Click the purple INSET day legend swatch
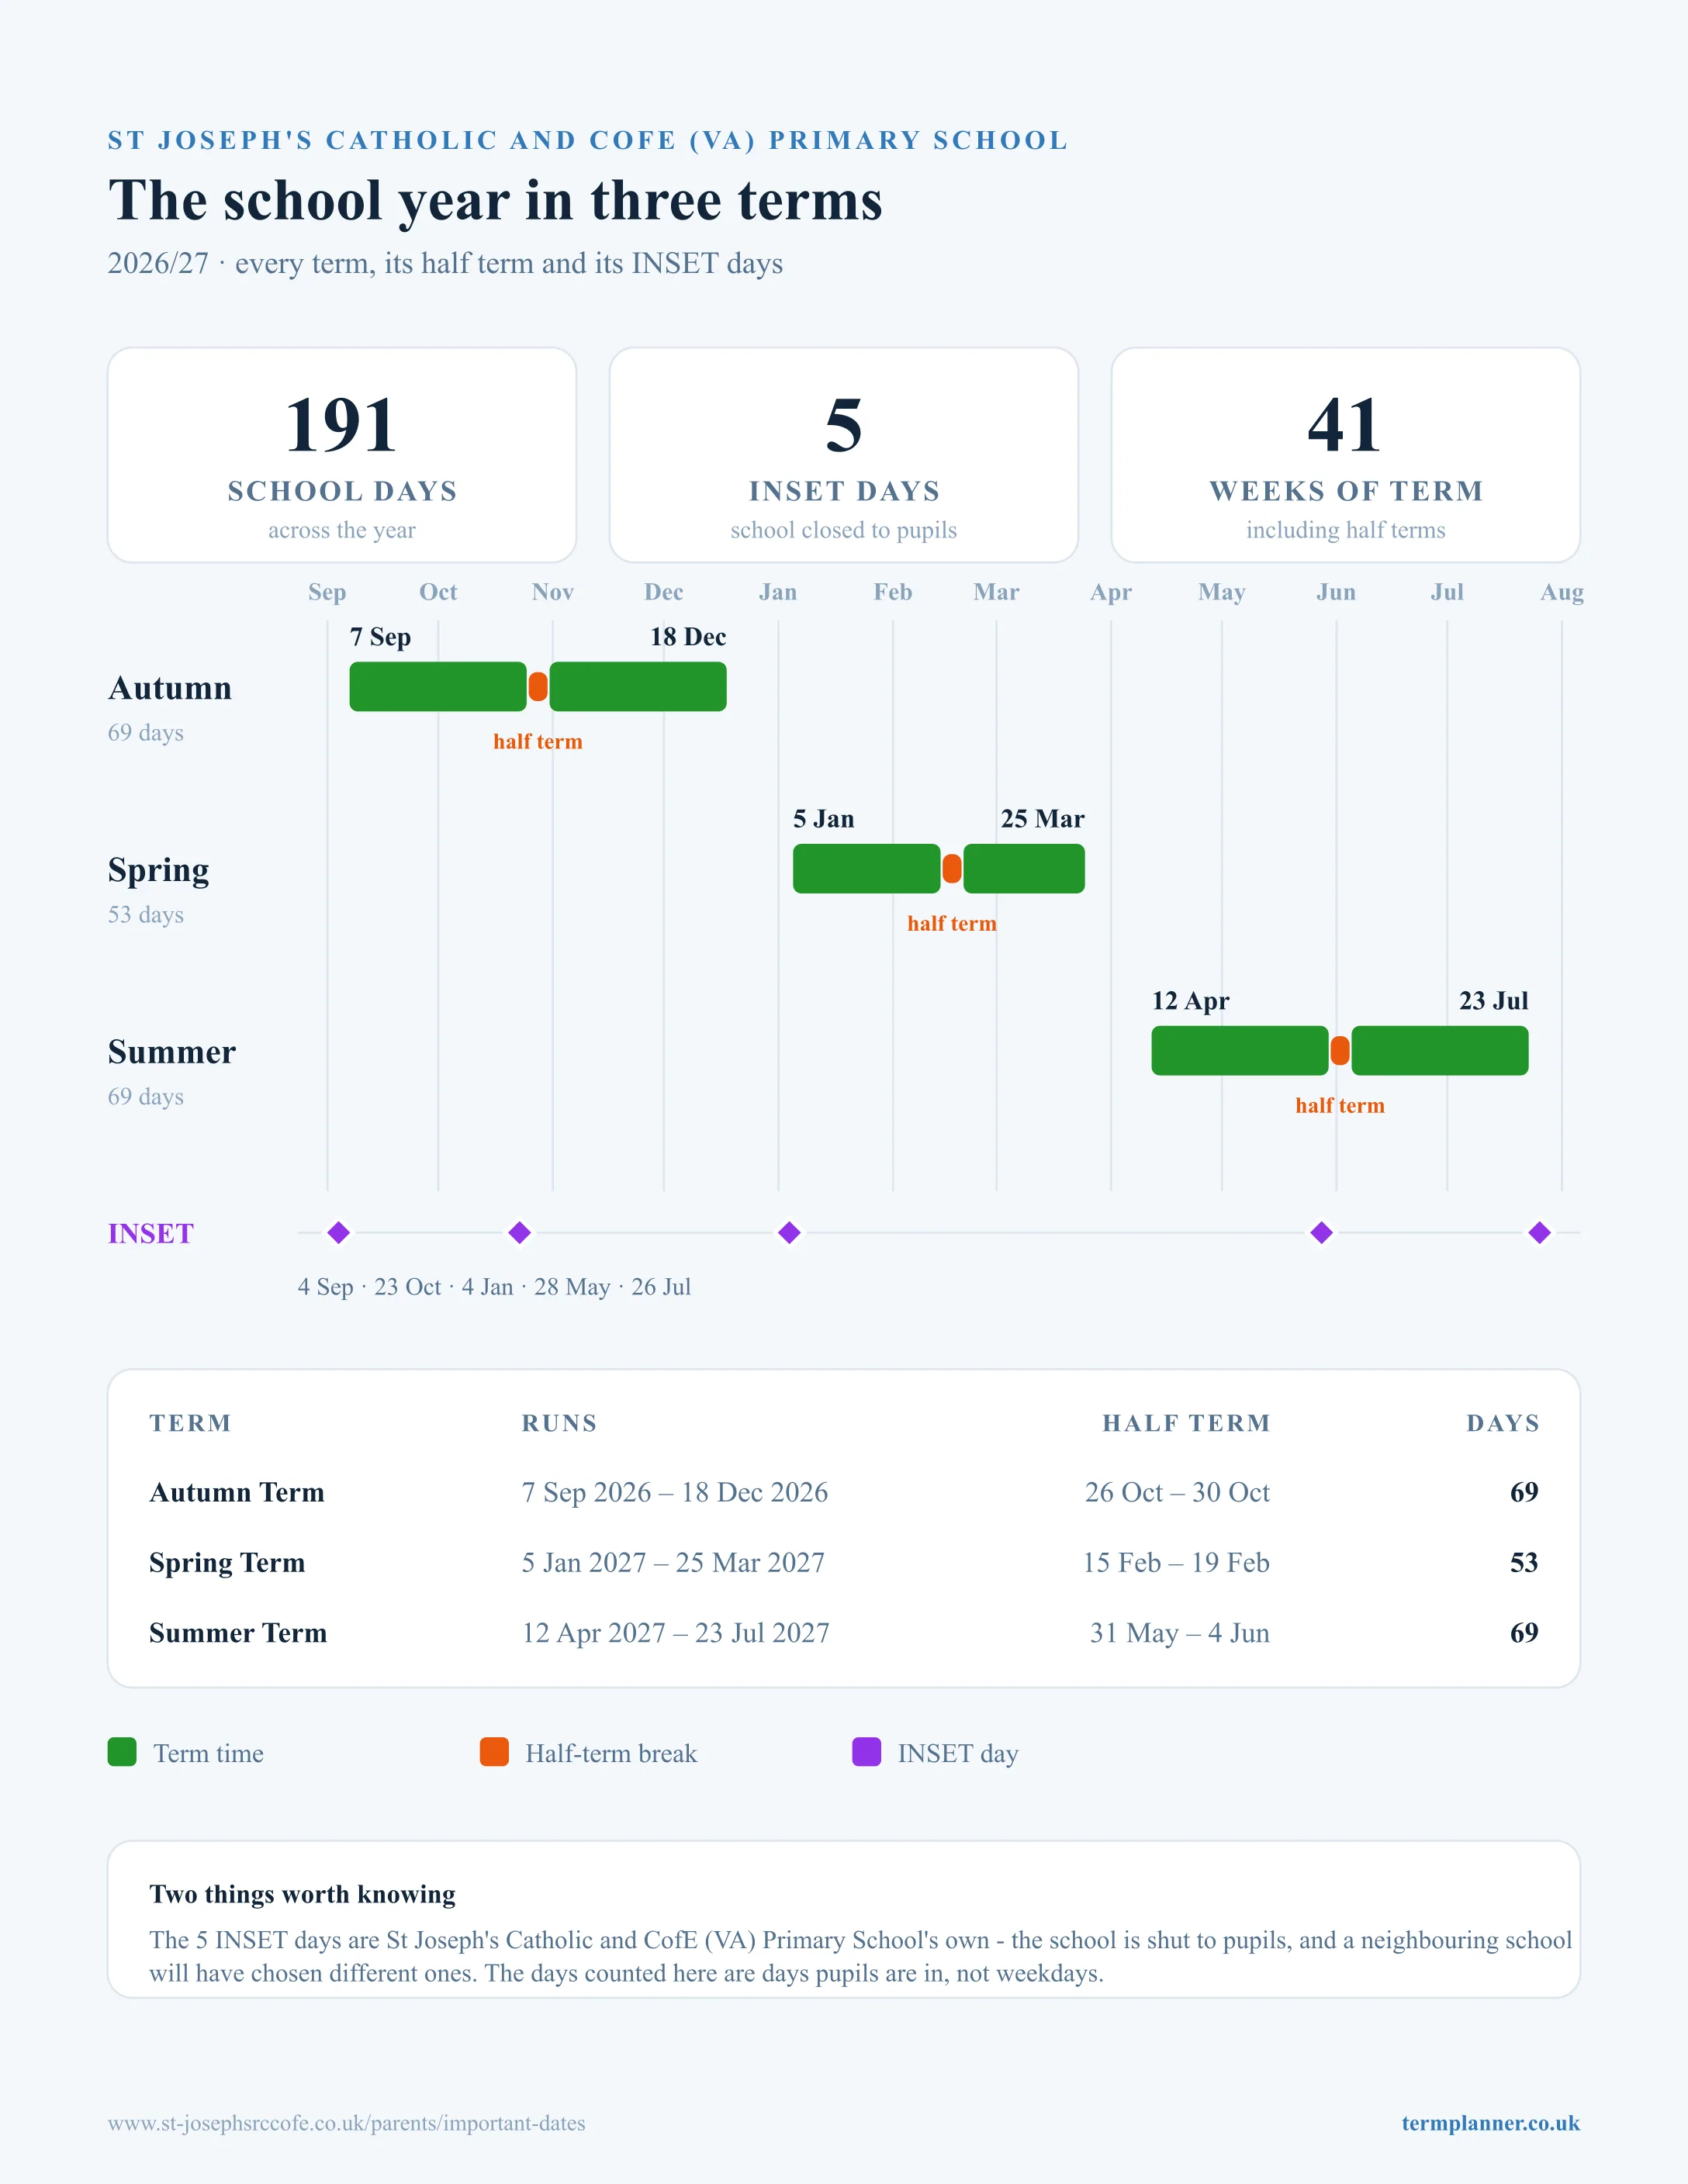Image resolution: width=1688 pixels, height=2184 pixels. click(x=866, y=1752)
